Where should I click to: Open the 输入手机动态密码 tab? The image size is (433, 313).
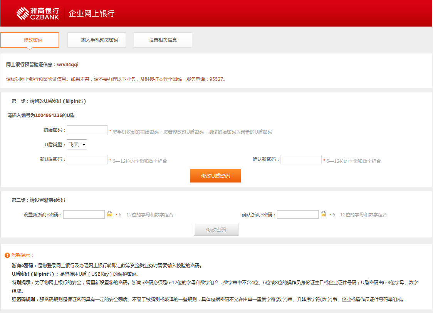[x=97, y=40]
